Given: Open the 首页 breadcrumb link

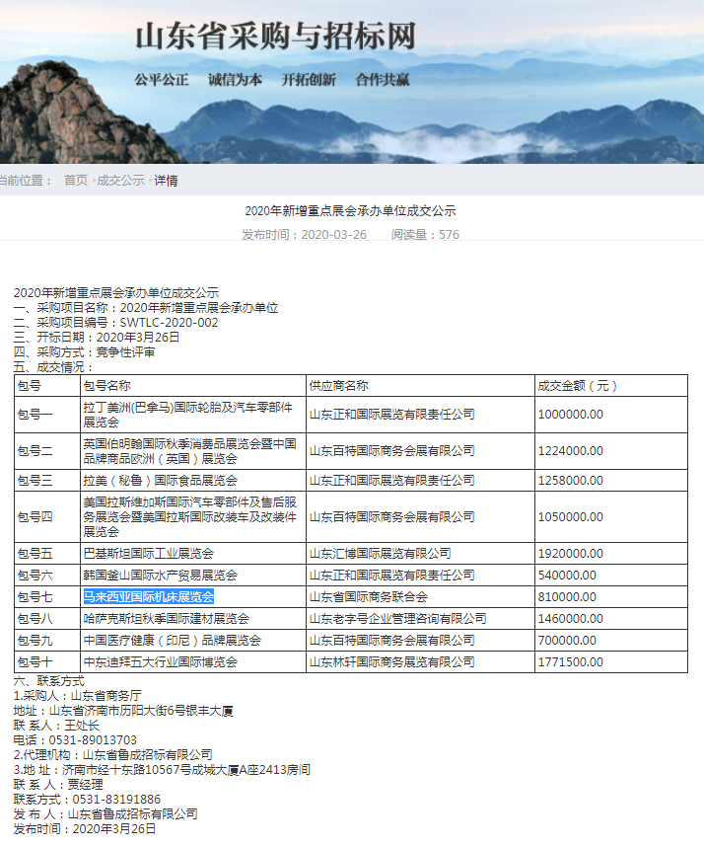Looking at the screenshot, I should click(x=76, y=181).
